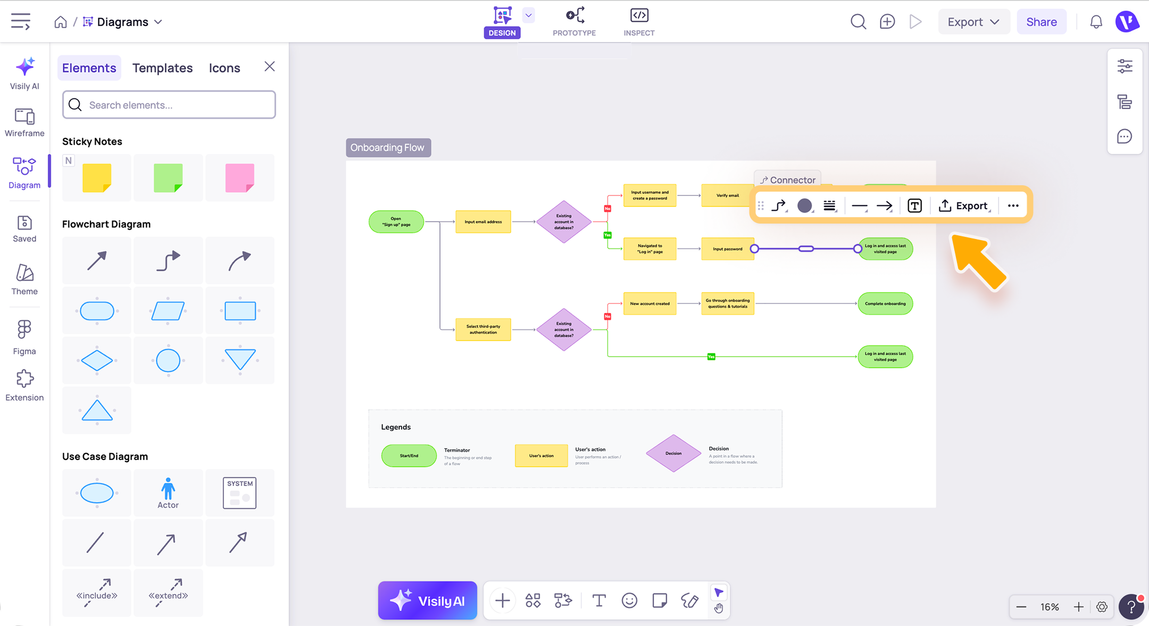1149x626 pixels.
Task: Pick the green sticky note
Action: point(168,178)
